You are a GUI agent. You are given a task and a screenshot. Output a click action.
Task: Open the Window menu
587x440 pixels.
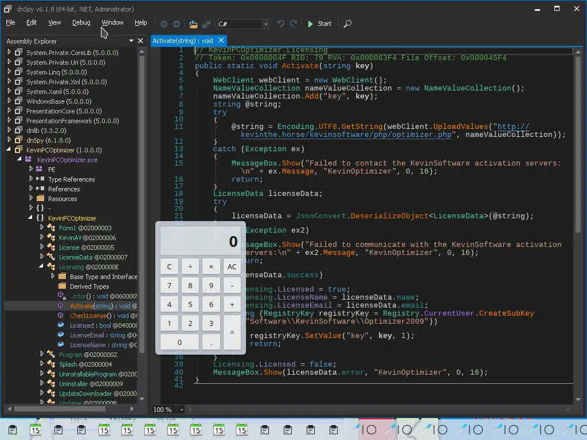click(x=112, y=22)
